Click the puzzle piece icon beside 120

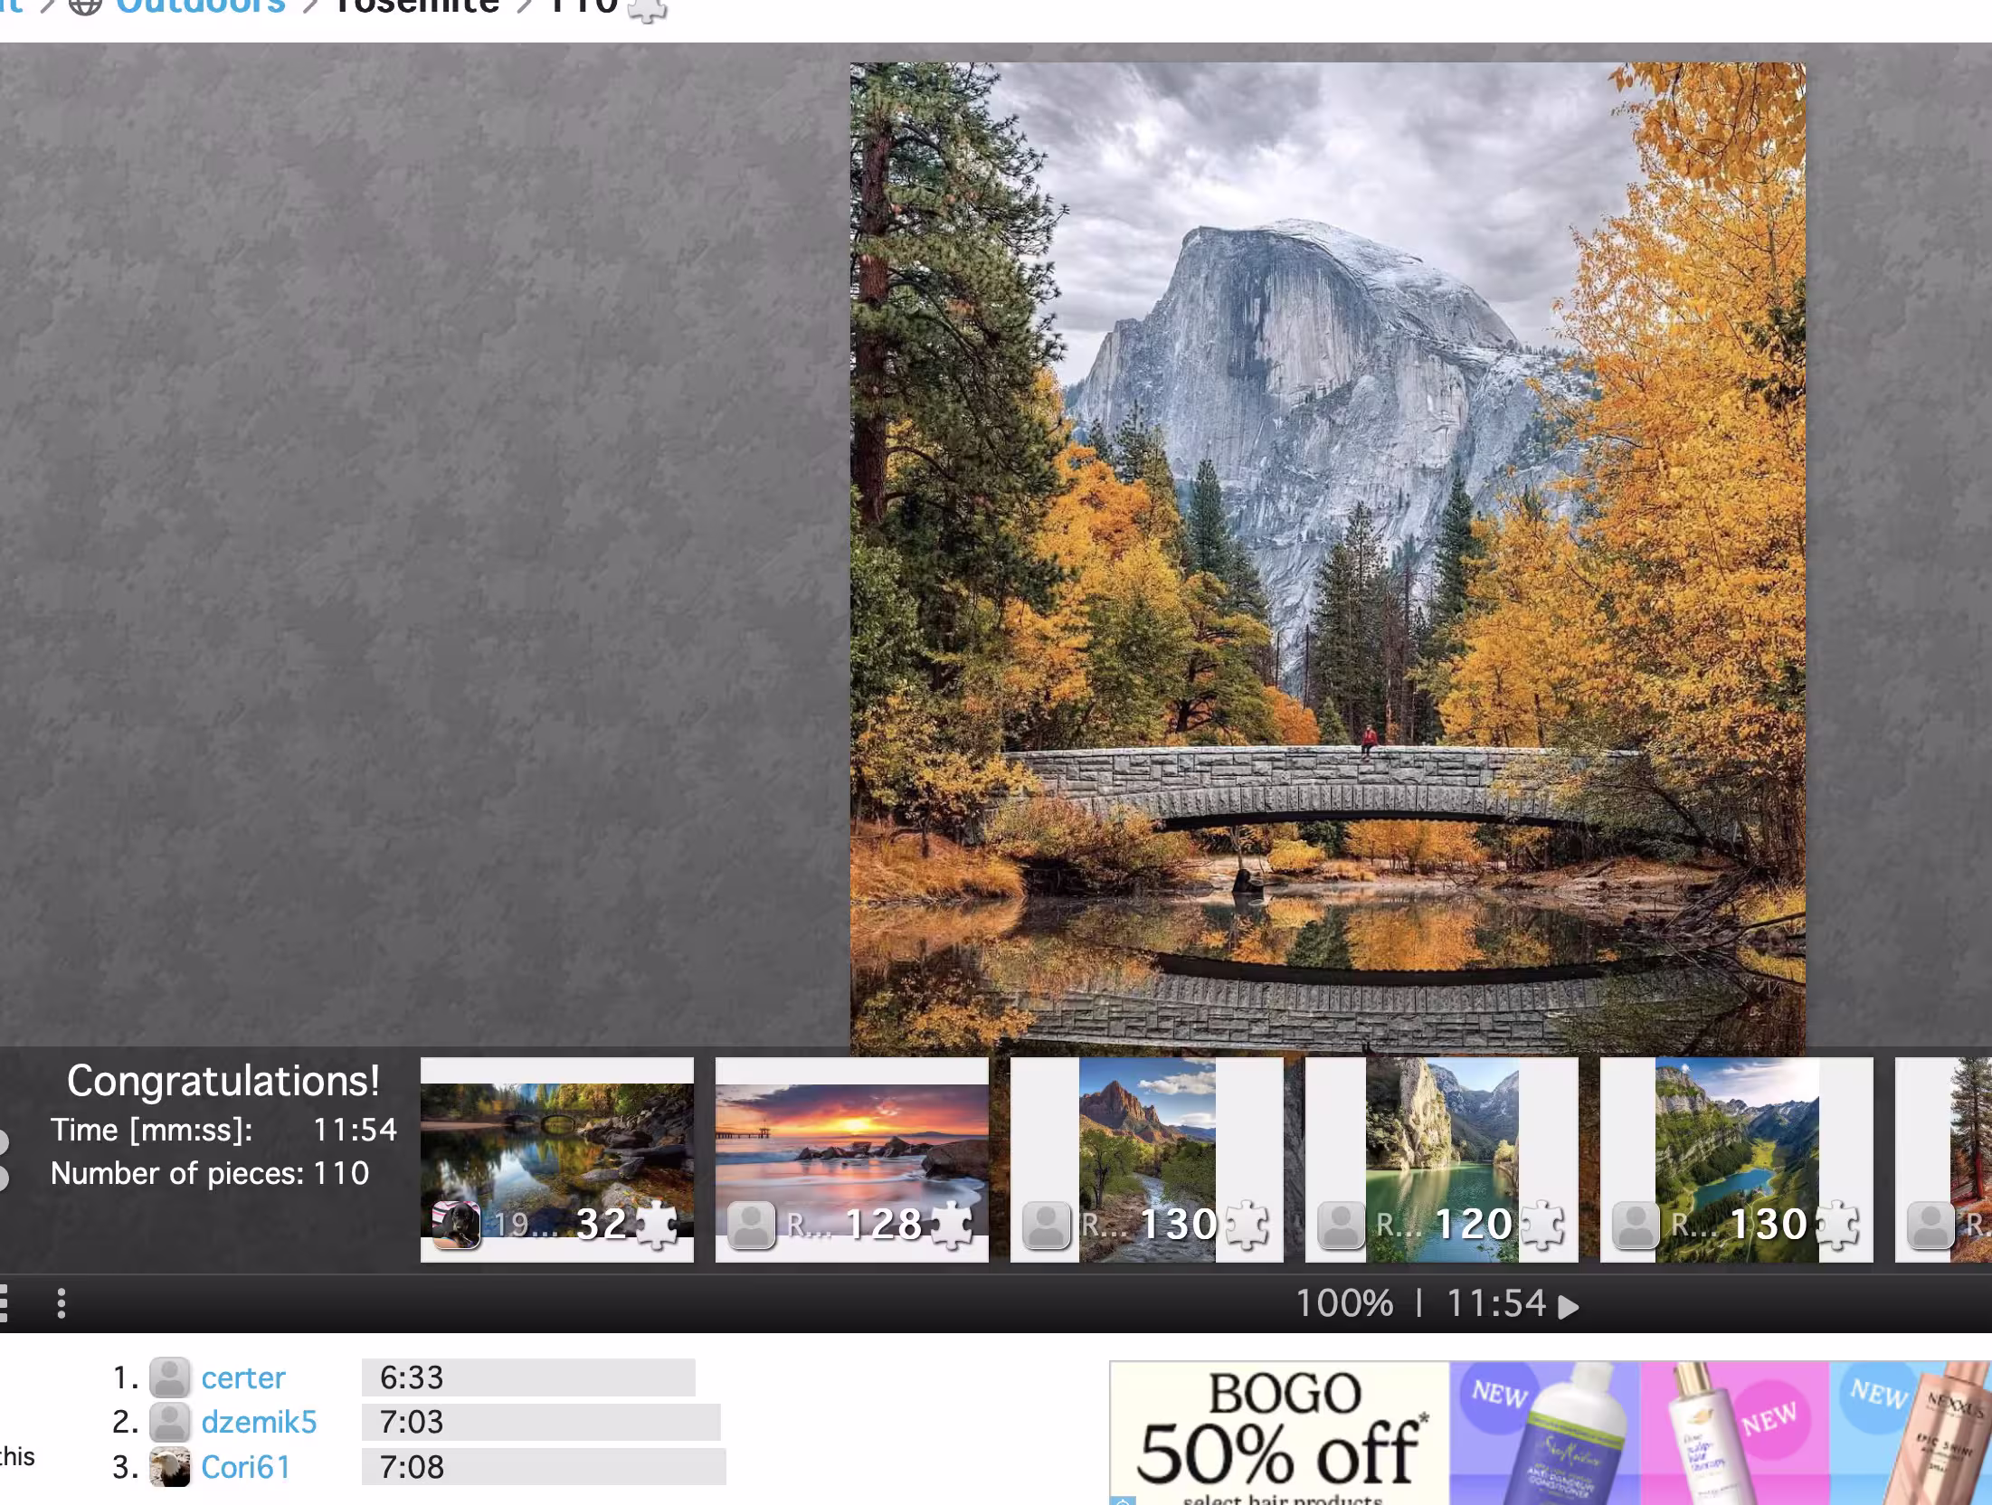(x=1542, y=1225)
